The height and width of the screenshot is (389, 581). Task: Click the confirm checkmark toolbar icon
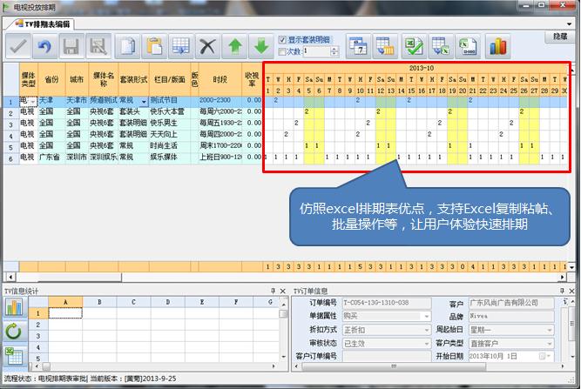(x=17, y=46)
